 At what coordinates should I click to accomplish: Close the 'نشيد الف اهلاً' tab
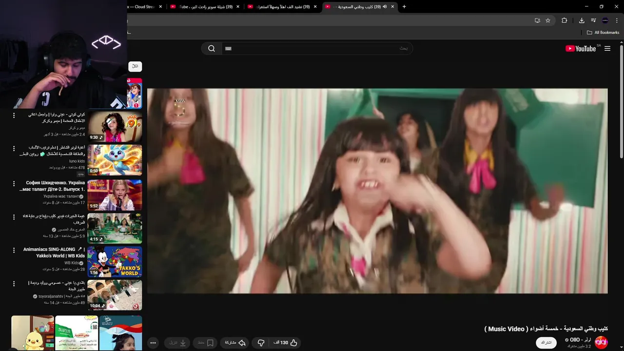click(x=315, y=7)
